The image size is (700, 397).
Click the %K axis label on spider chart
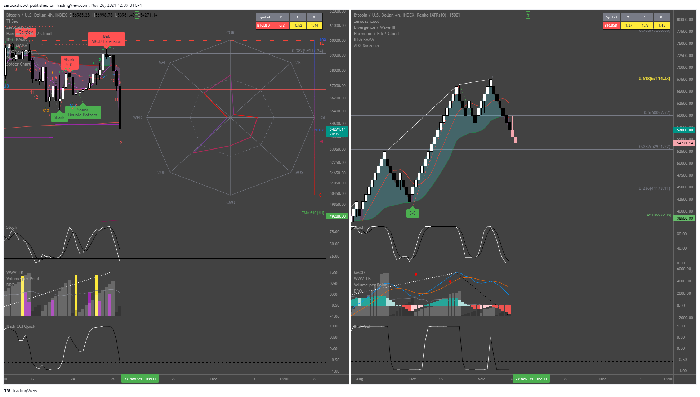[x=298, y=63]
